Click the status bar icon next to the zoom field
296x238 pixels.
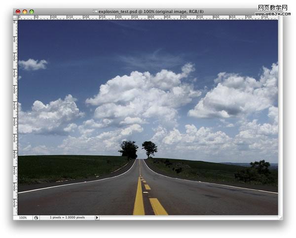pyautogui.click(x=36, y=218)
